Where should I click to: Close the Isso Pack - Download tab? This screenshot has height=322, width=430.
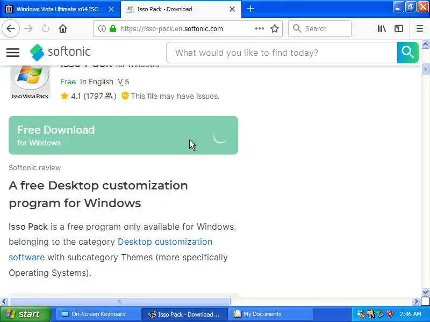click(x=232, y=9)
